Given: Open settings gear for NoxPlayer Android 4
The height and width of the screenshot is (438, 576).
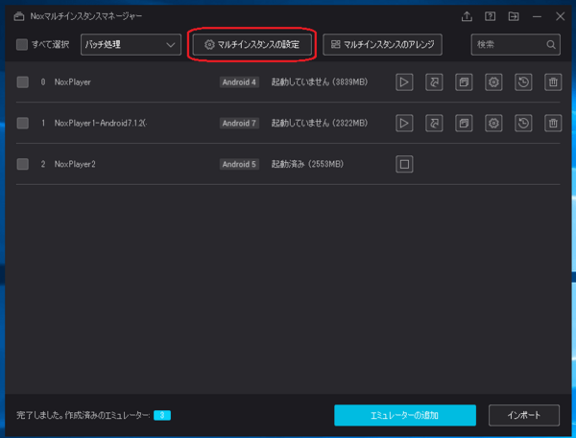Looking at the screenshot, I should [493, 82].
